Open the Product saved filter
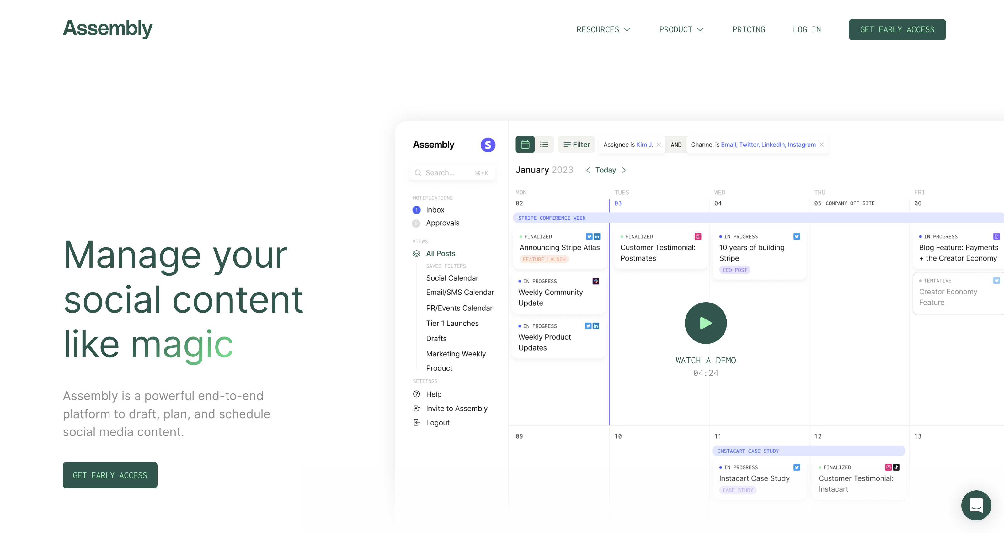 (x=439, y=368)
